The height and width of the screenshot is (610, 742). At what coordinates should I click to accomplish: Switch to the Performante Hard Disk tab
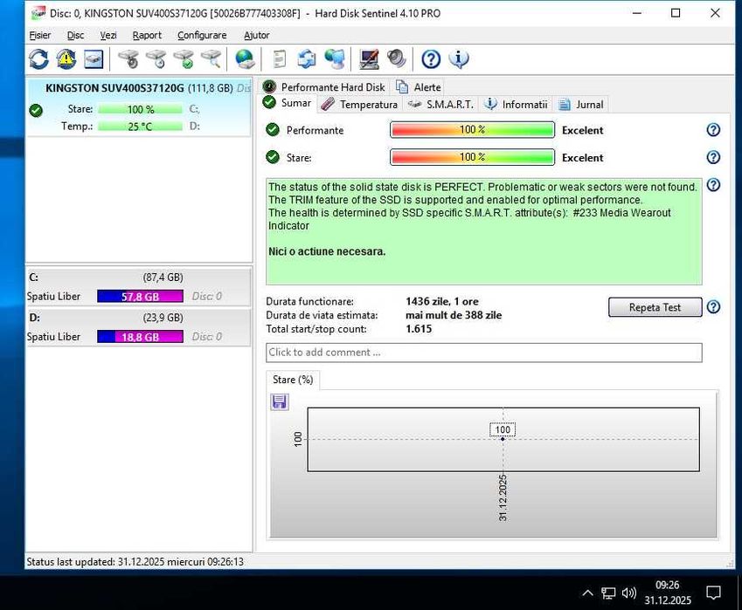[323, 87]
